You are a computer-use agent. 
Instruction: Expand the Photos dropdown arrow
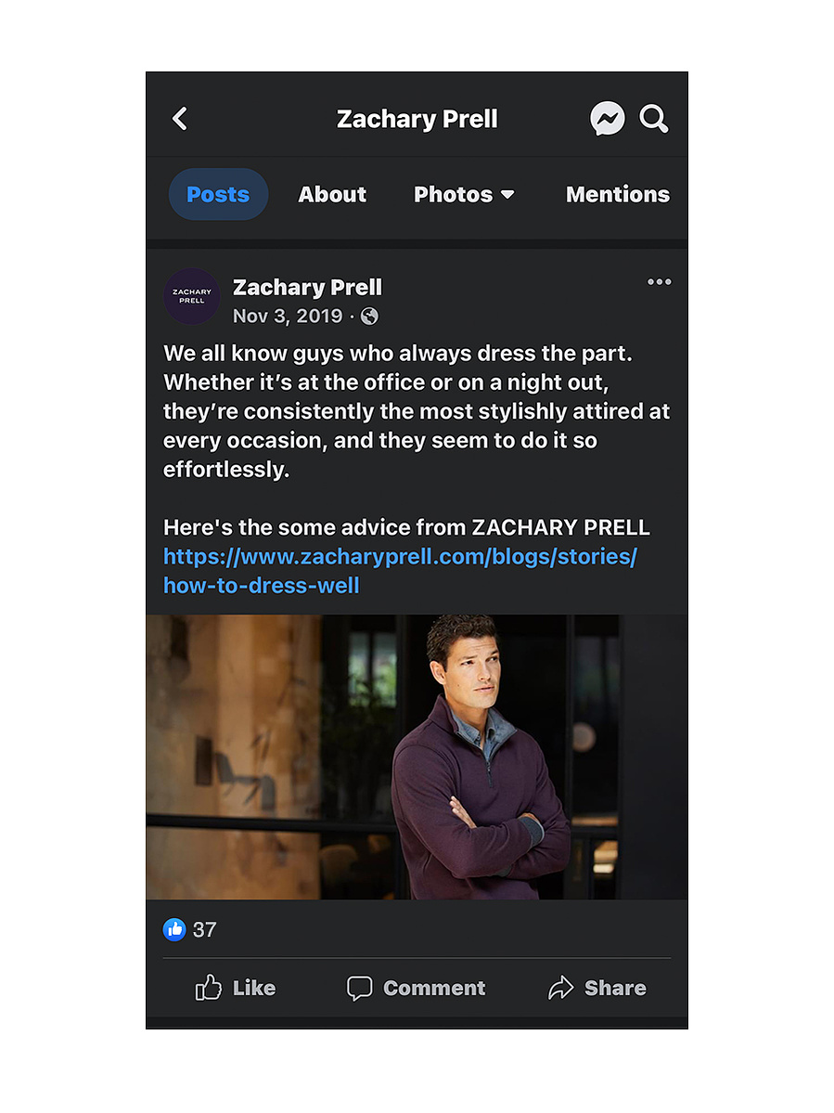pyautogui.click(x=507, y=195)
